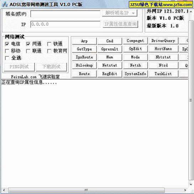
Task: Open Cmd via its button
Action: (110, 41)
